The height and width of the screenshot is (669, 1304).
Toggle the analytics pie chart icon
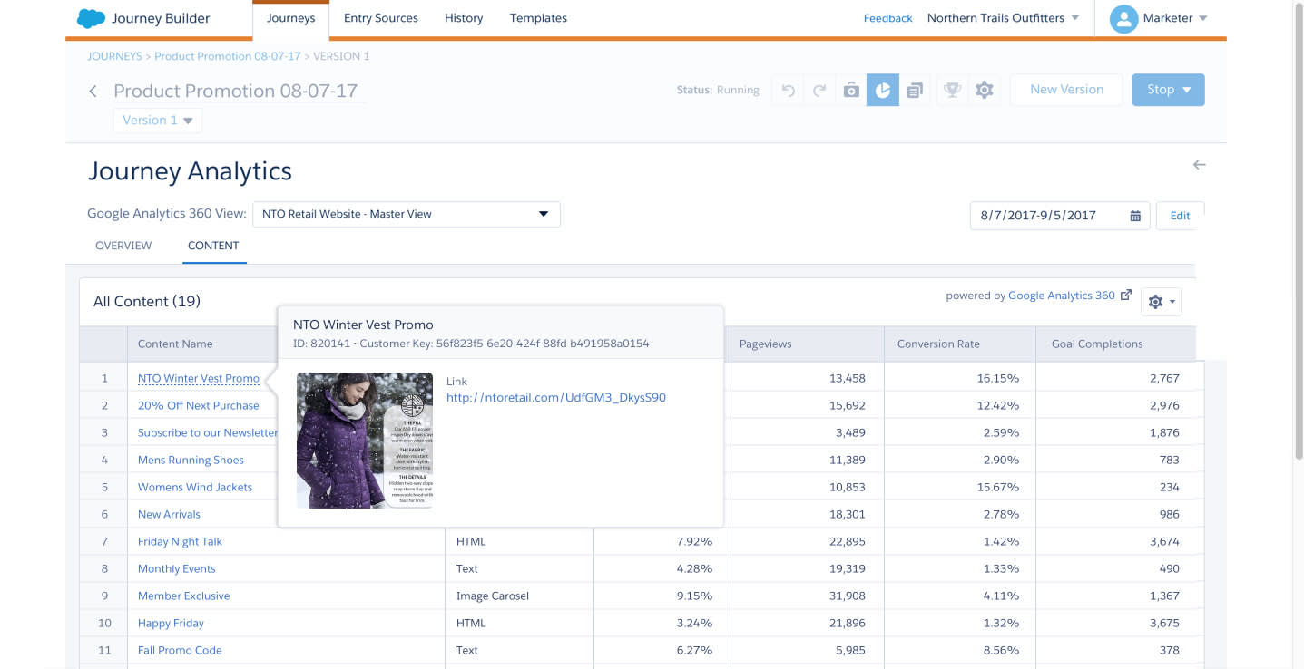pyautogui.click(x=882, y=90)
